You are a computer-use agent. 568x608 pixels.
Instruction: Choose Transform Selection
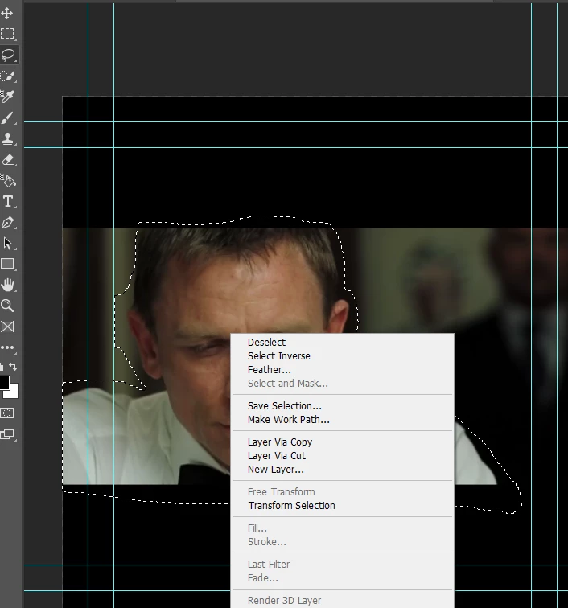[291, 506]
